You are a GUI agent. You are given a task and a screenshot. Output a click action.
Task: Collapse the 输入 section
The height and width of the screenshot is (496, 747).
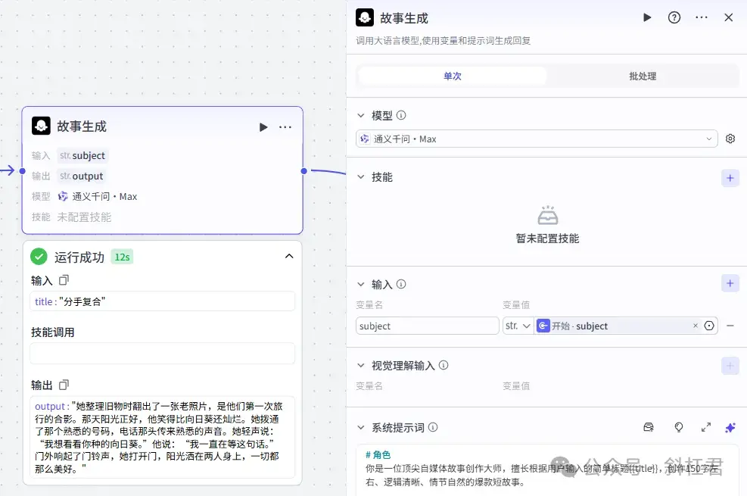[x=361, y=285]
